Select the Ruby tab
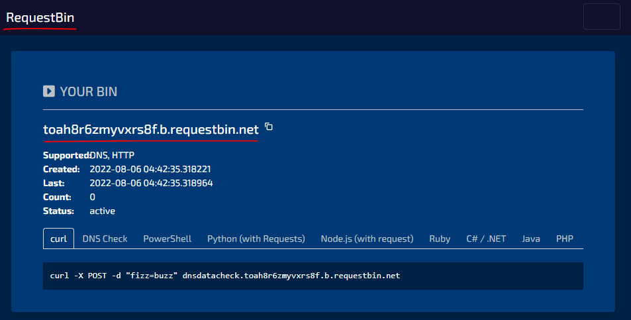This screenshot has height=320, width=631. (440, 239)
